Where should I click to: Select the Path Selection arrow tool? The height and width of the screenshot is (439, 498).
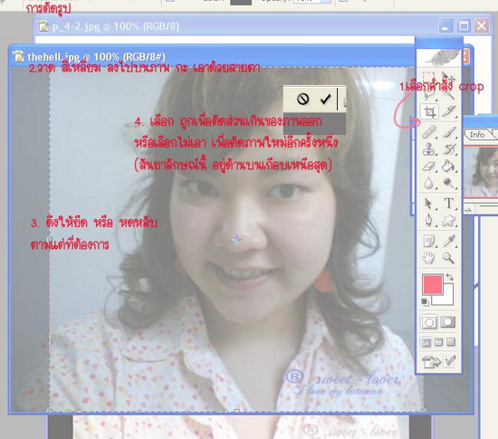tap(429, 203)
